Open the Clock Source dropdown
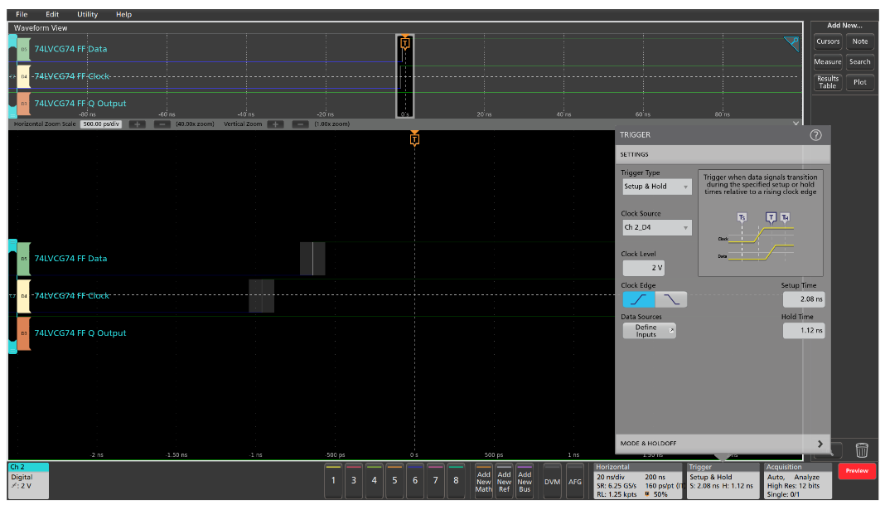Viewport: 885px width, 505px height. pos(657,227)
